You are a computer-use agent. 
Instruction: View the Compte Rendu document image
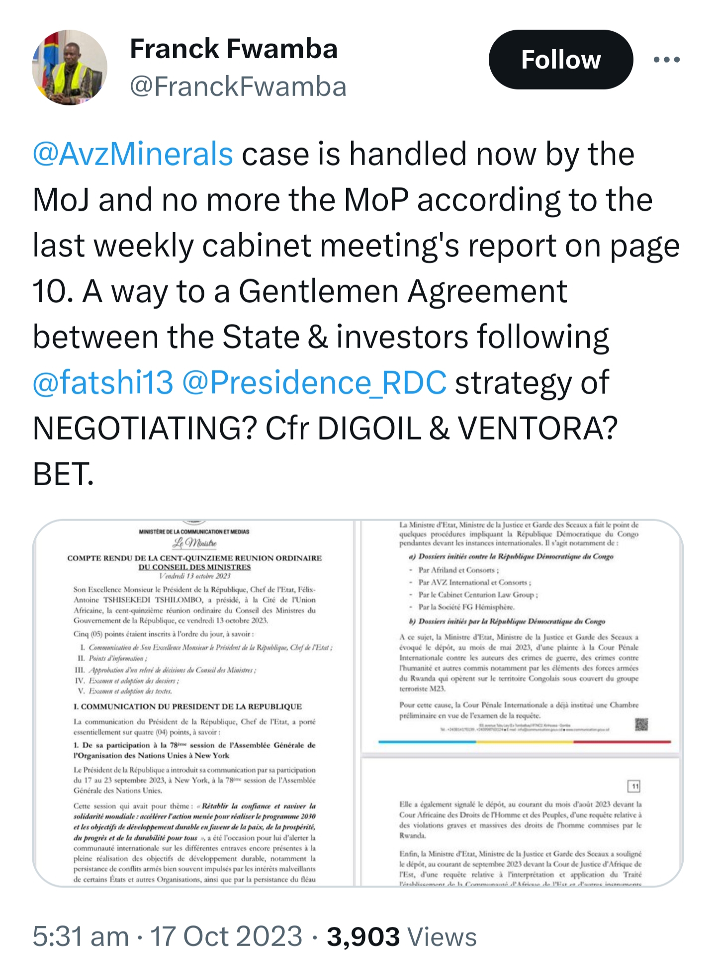[194, 703]
